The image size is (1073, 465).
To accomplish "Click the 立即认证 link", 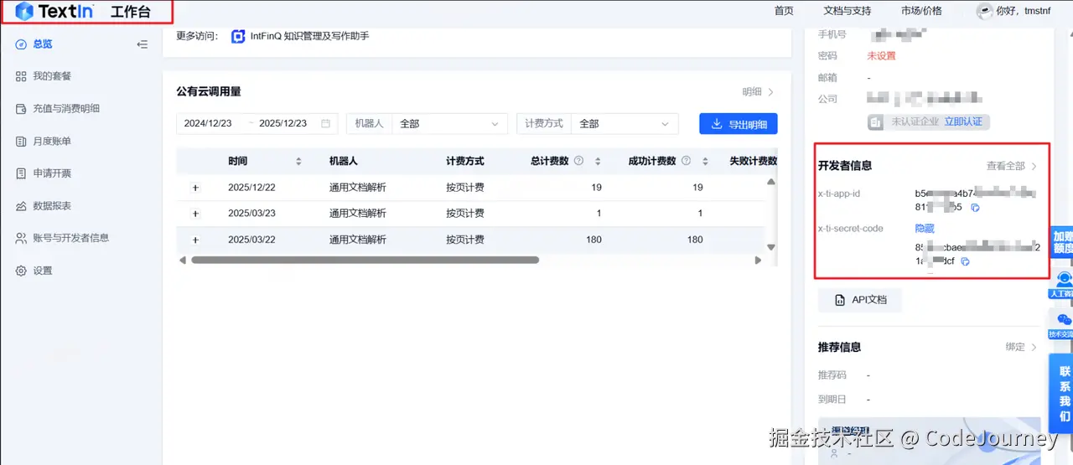I will (964, 122).
